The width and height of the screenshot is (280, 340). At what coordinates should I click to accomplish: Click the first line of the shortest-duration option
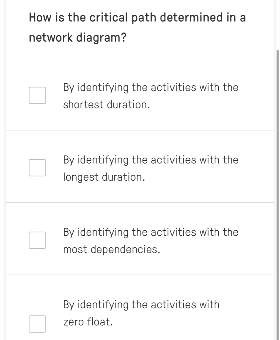pyautogui.click(x=151, y=87)
